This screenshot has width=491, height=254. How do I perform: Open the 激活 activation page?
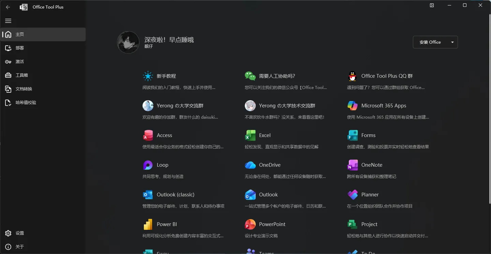(43, 62)
